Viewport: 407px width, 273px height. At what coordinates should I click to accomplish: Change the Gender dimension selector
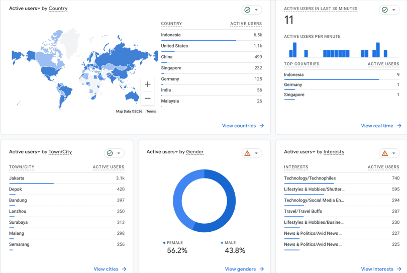coord(194,152)
